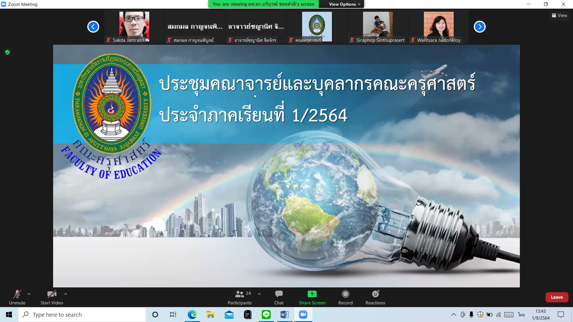This screenshot has width=573, height=322.
Task: Expand the participants options caret
Action: pos(259,294)
